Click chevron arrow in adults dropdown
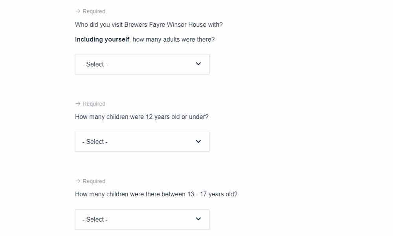 click(x=198, y=64)
